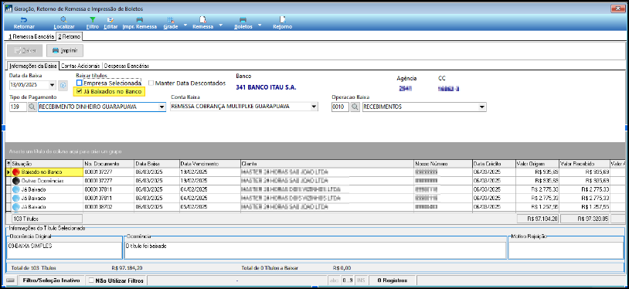629x289 pixels.
Task: Click the Remessa document icon
Action: click(x=203, y=19)
